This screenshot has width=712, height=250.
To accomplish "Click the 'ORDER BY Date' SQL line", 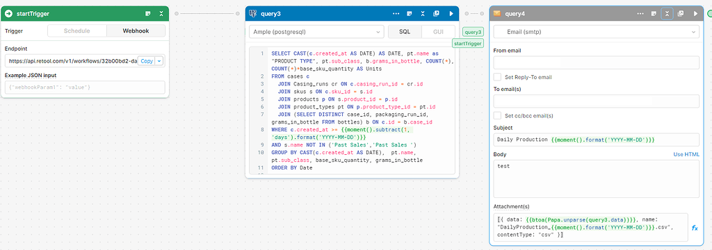I will pos(293,167).
